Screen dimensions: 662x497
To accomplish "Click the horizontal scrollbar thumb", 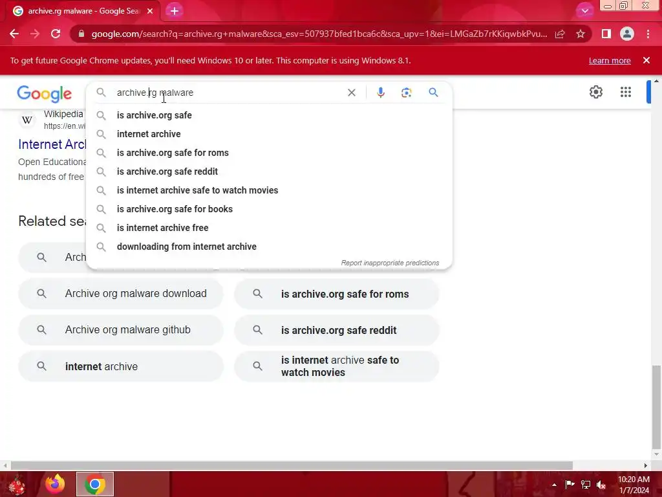I will (292, 465).
